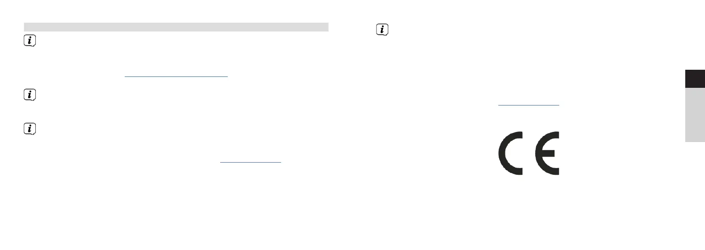Click the first info icon under the gray header bar

click(30, 41)
